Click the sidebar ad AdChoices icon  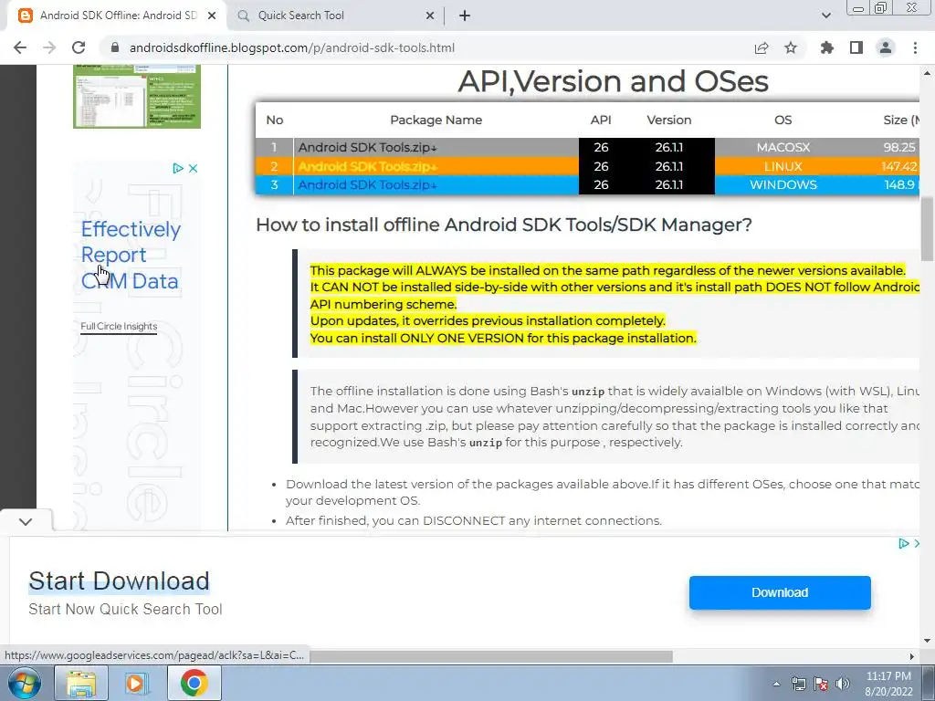[178, 168]
